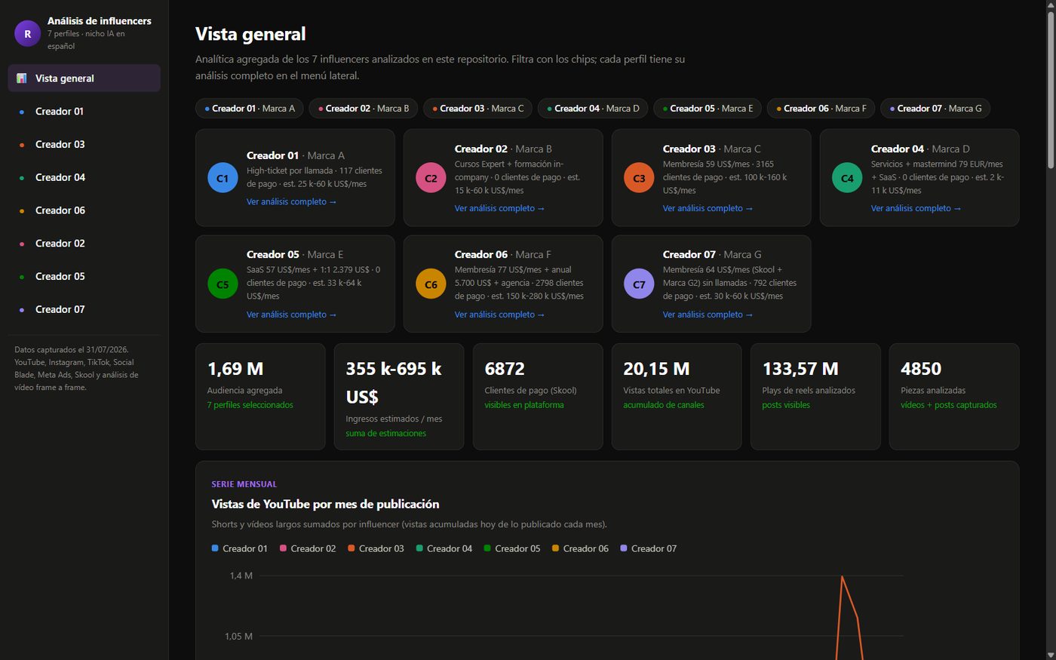Click the Creador 05 green legend swatch
The height and width of the screenshot is (660, 1056).
point(487,548)
